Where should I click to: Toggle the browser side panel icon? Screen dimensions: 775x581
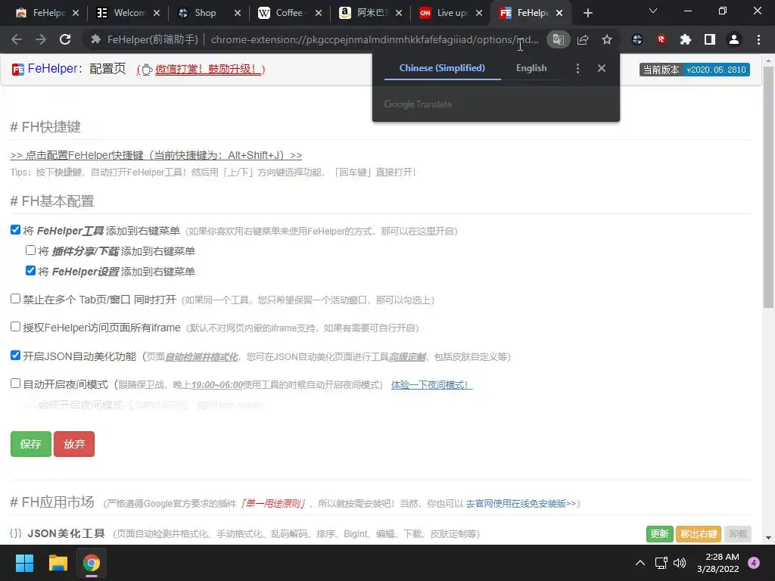click(x=710, y=39)
